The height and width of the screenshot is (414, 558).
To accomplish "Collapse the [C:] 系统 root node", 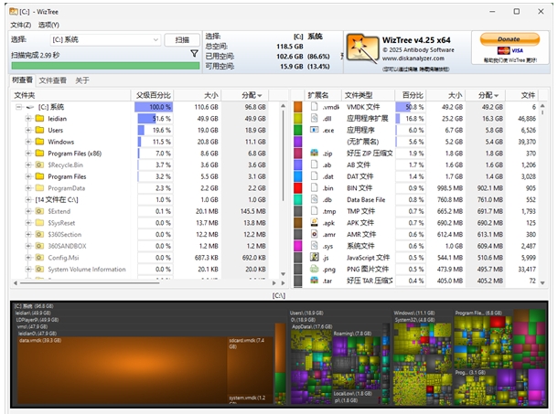I will [x=19, y=107].
